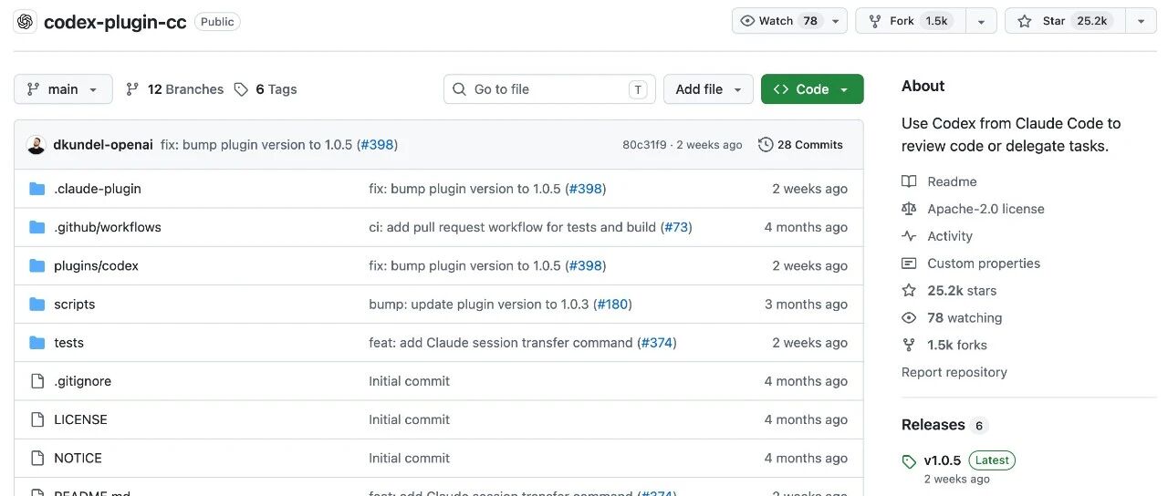1168x496 pixels.
Task: Click the LICENSE file icon
Action: [37, 419]
